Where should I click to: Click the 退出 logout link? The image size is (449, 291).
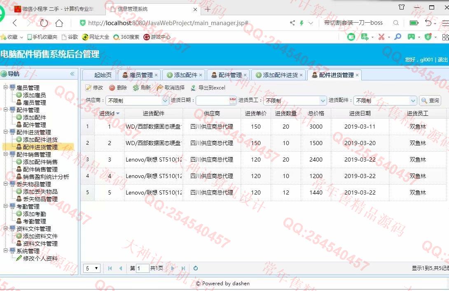443,60
